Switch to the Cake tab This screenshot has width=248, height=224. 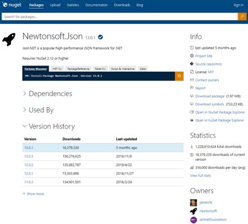pos(142,69)
